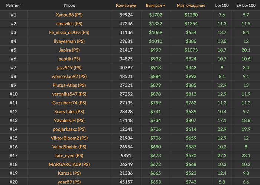View ilyayesman (PS) player page

click(69, 41)
